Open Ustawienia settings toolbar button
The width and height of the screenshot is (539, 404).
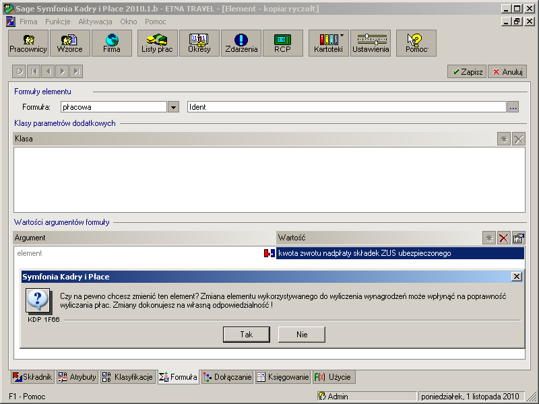[371, 43]
